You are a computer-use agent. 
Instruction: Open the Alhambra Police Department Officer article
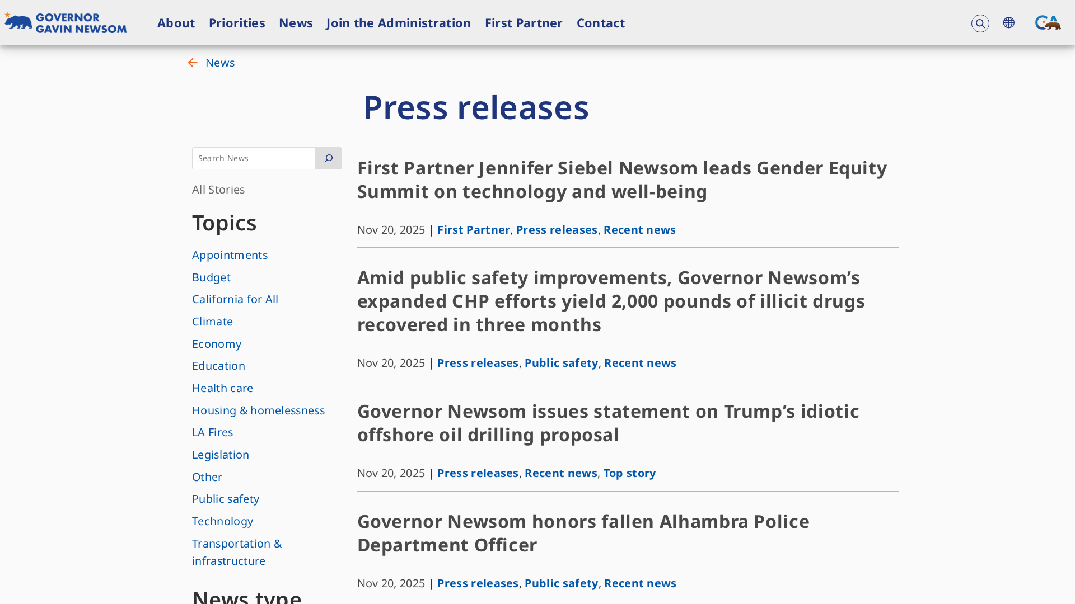(x=583, y=533)
